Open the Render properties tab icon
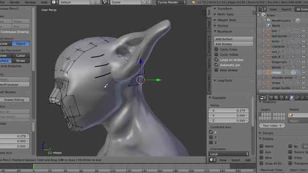 click(x=271, y=98)
